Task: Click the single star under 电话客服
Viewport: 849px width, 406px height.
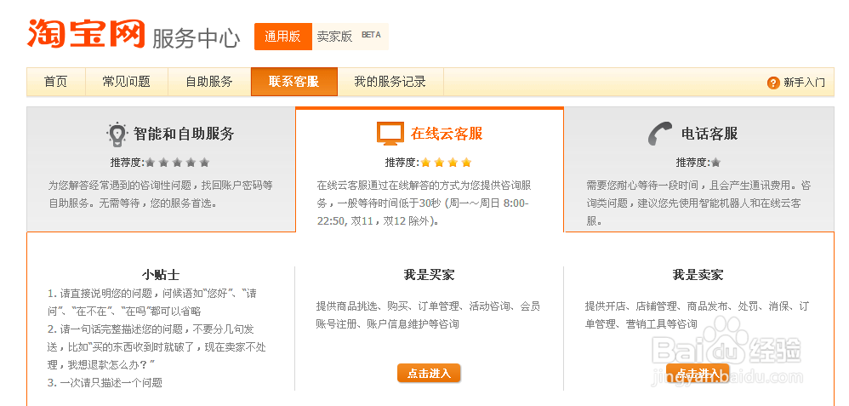Action: click(715, 162)
